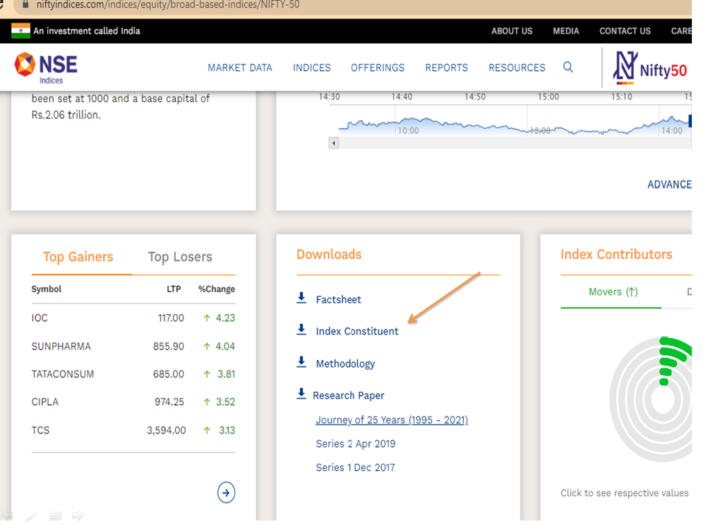Image resolution: width=703 pixels, height=524 pixels.
Task: Click the lock icon in address bar
Action: coord(26,4)
